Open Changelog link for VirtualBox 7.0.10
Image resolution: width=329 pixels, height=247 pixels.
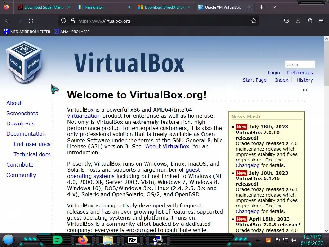point(248,166)
